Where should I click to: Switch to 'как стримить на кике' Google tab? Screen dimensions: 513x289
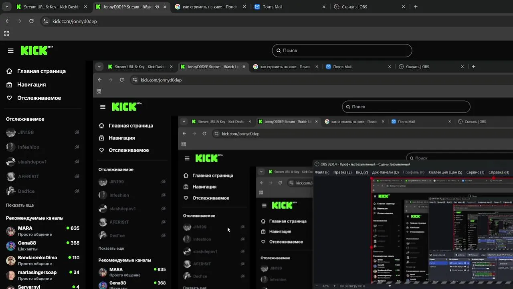(210, 7)
